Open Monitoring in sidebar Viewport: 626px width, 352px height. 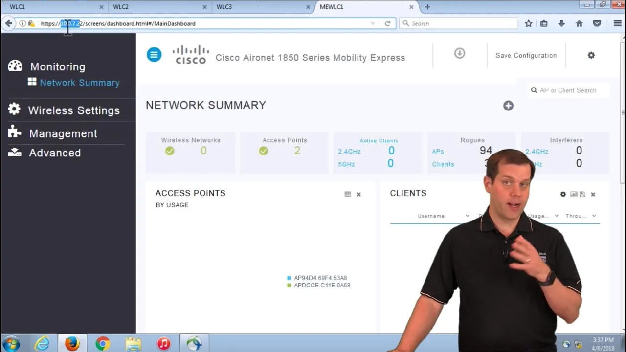coord(58,66)
